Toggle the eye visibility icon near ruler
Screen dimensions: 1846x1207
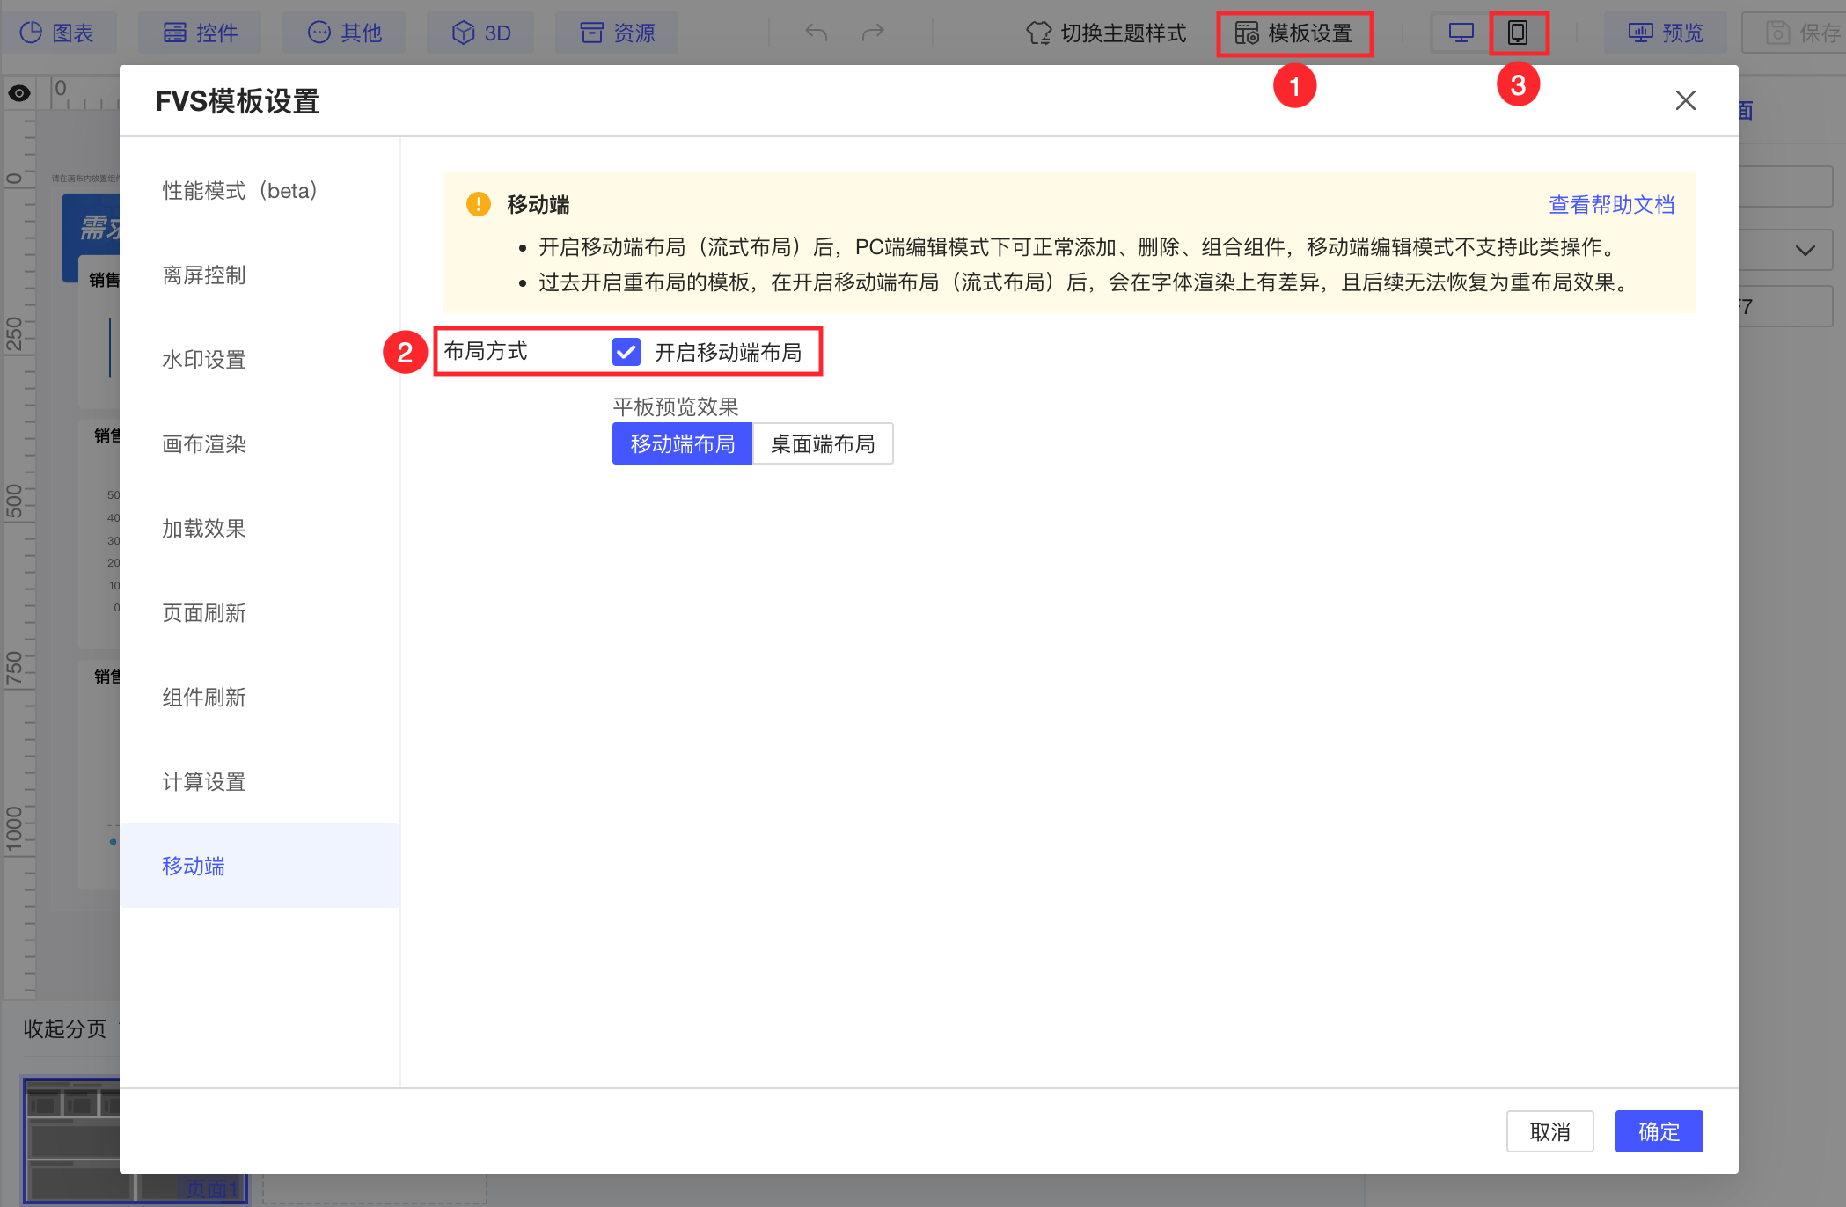pos(19,92)
